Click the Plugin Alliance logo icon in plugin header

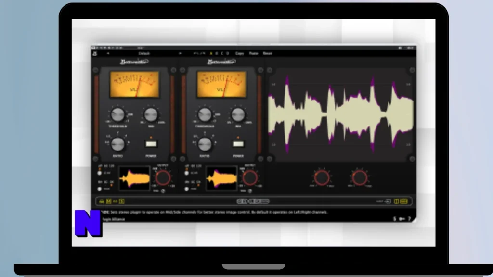(95, 54)
